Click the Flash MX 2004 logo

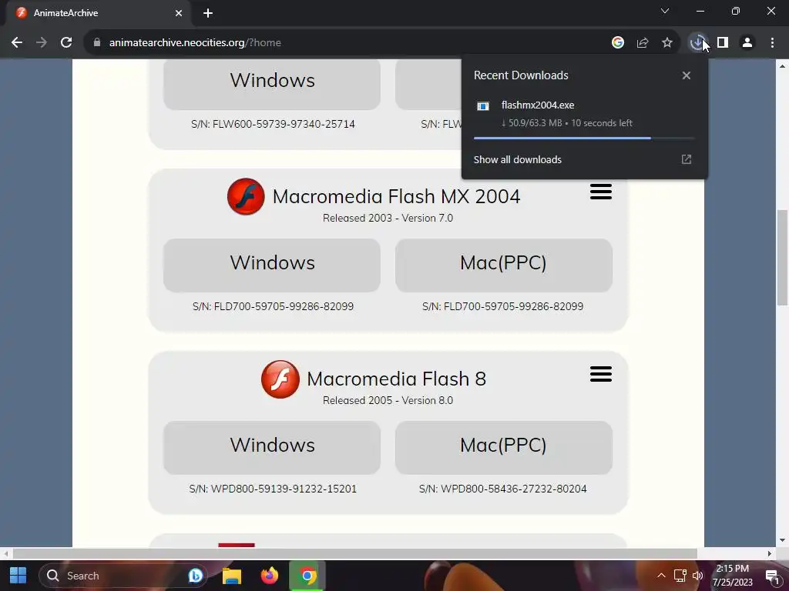tap(246, 196)
